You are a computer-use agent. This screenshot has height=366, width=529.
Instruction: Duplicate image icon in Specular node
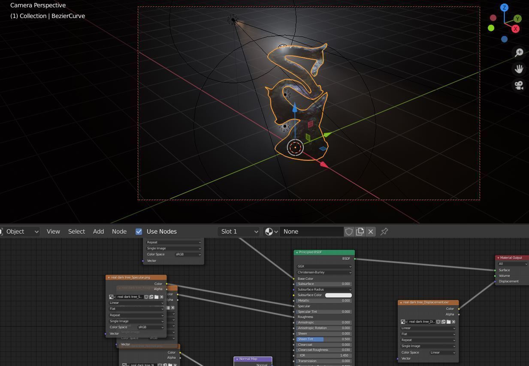(151, 297)
